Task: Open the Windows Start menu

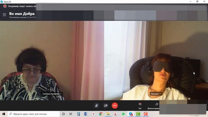Action: click(4, 114)
